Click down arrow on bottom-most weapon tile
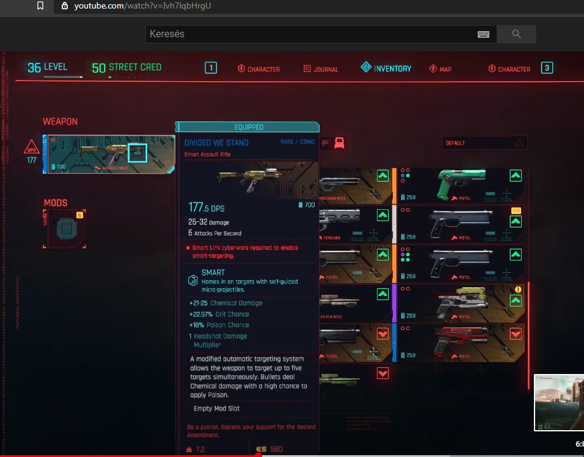 point(382,373)
